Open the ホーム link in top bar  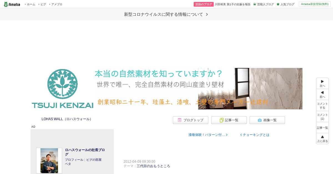tap(31, 4)
